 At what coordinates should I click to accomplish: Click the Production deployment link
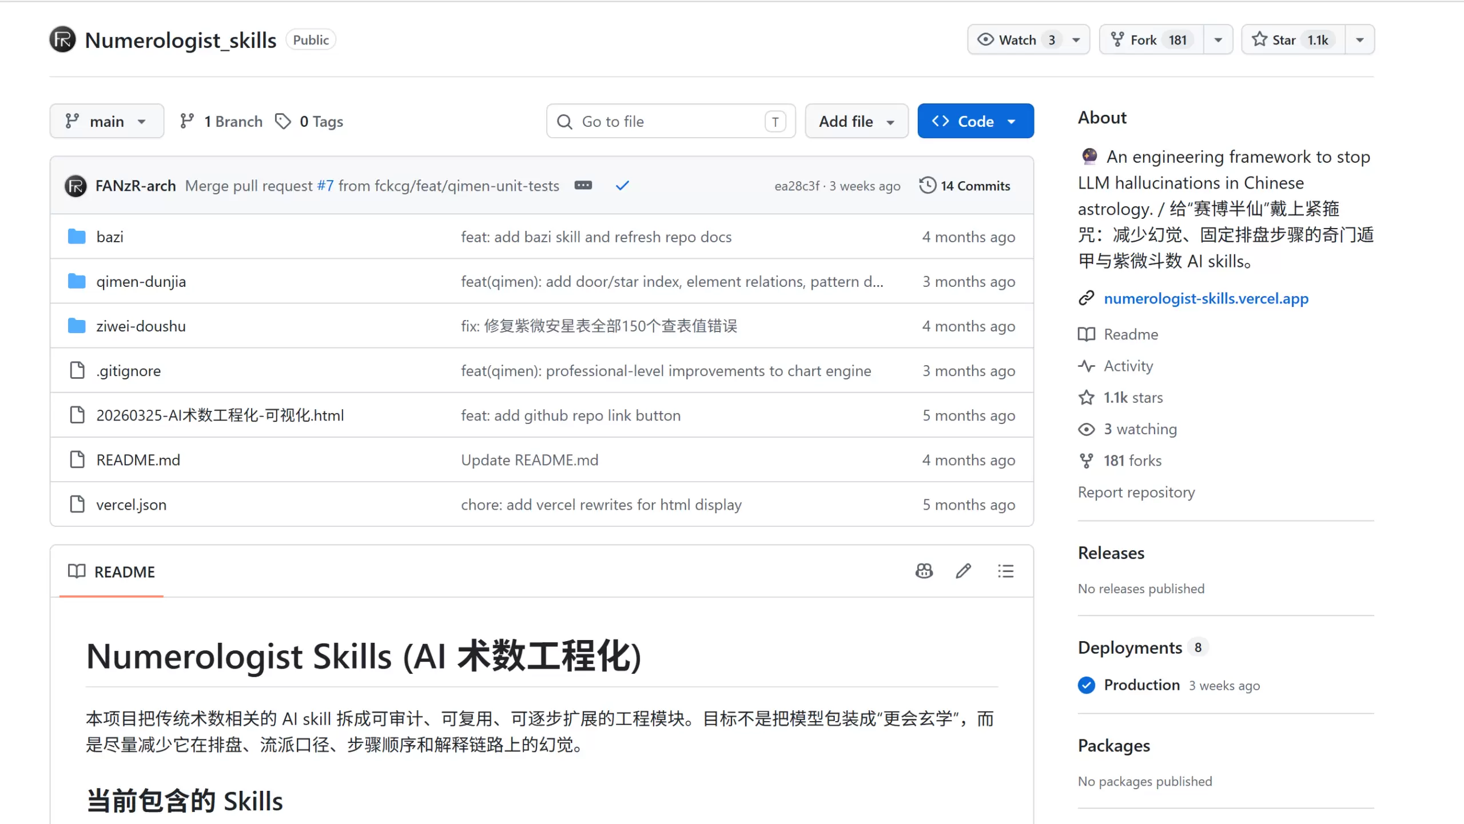[1141, 685]
